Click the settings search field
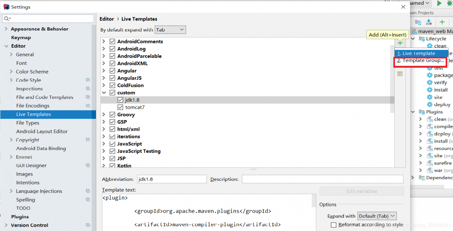This screenshot has width=453, height=231. [x=48, y=18]
